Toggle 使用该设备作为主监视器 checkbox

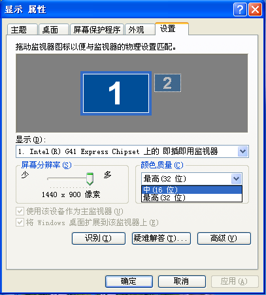click(20, 211)
